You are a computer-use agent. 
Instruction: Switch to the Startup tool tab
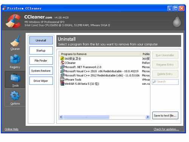click(41, 50)
